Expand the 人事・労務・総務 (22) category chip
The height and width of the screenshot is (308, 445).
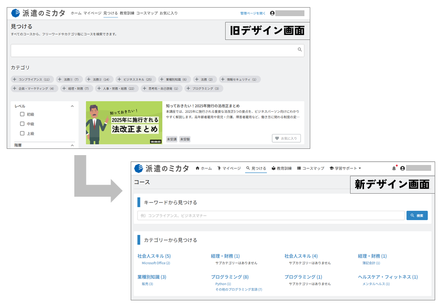117,88
